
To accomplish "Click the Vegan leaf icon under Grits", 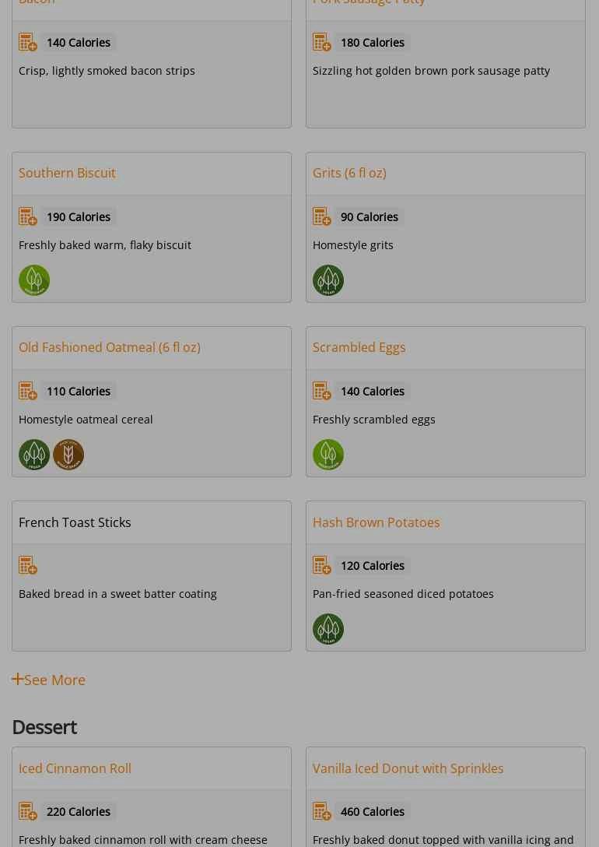I will (328, 280).
